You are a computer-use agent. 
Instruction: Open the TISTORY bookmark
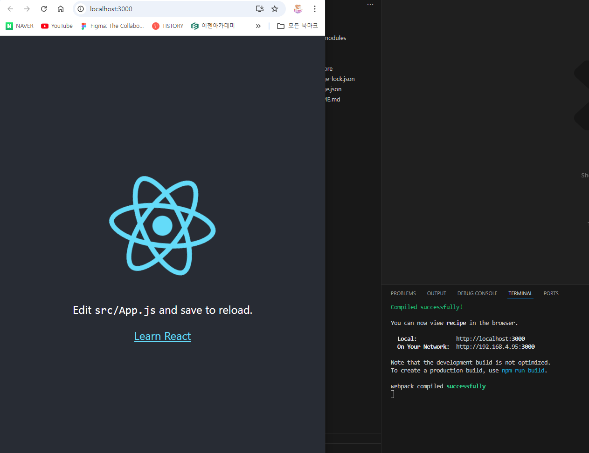(168, 26)
